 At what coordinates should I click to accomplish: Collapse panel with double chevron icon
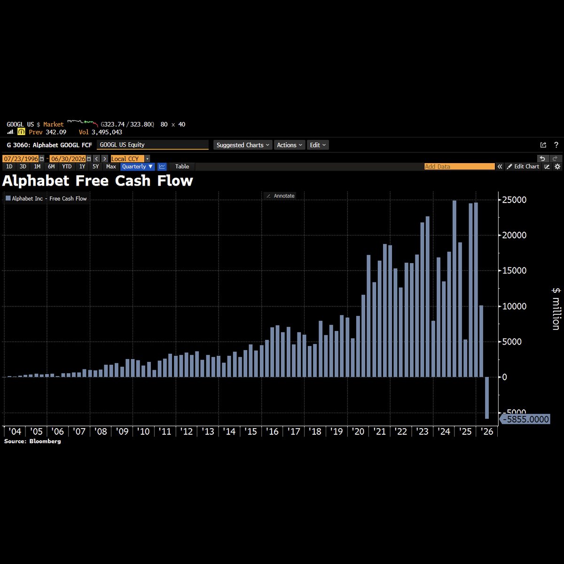pyautogui.click(x=500, y=166)
